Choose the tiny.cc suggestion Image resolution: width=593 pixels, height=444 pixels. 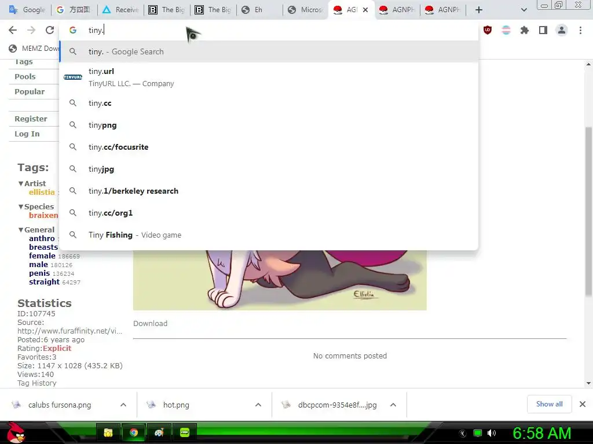tap(269, 103)
